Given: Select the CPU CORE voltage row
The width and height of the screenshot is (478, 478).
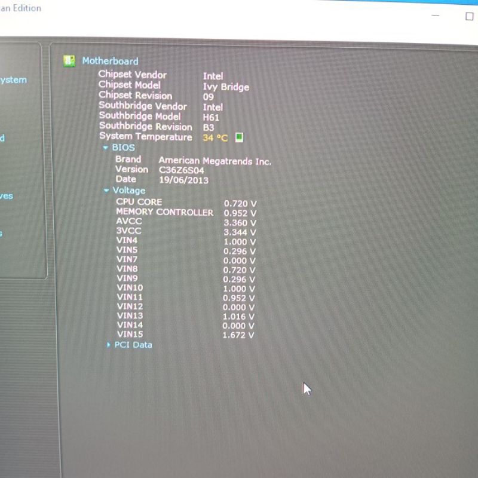Looking at the screenshot, I should pyautogui.click(x=185, y=203).
